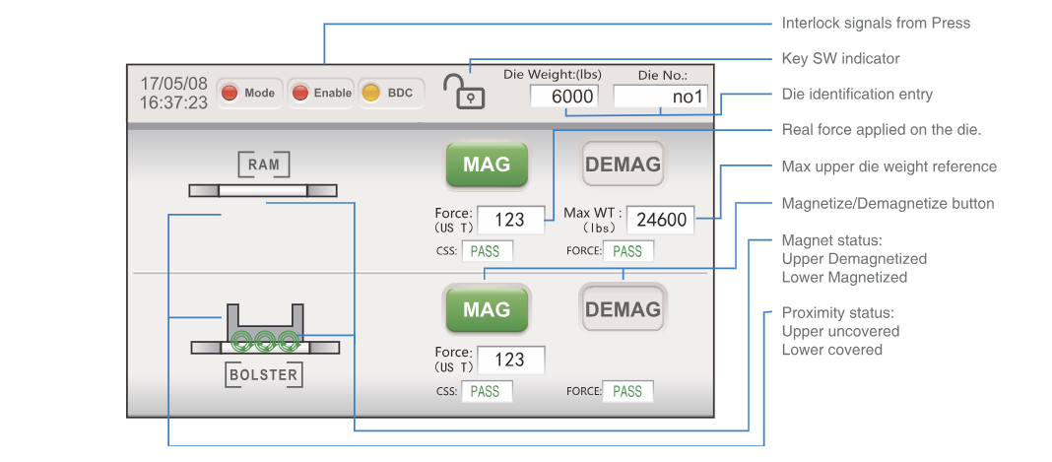
Task: Click the yellow BDC indicator
Action: 390,94
